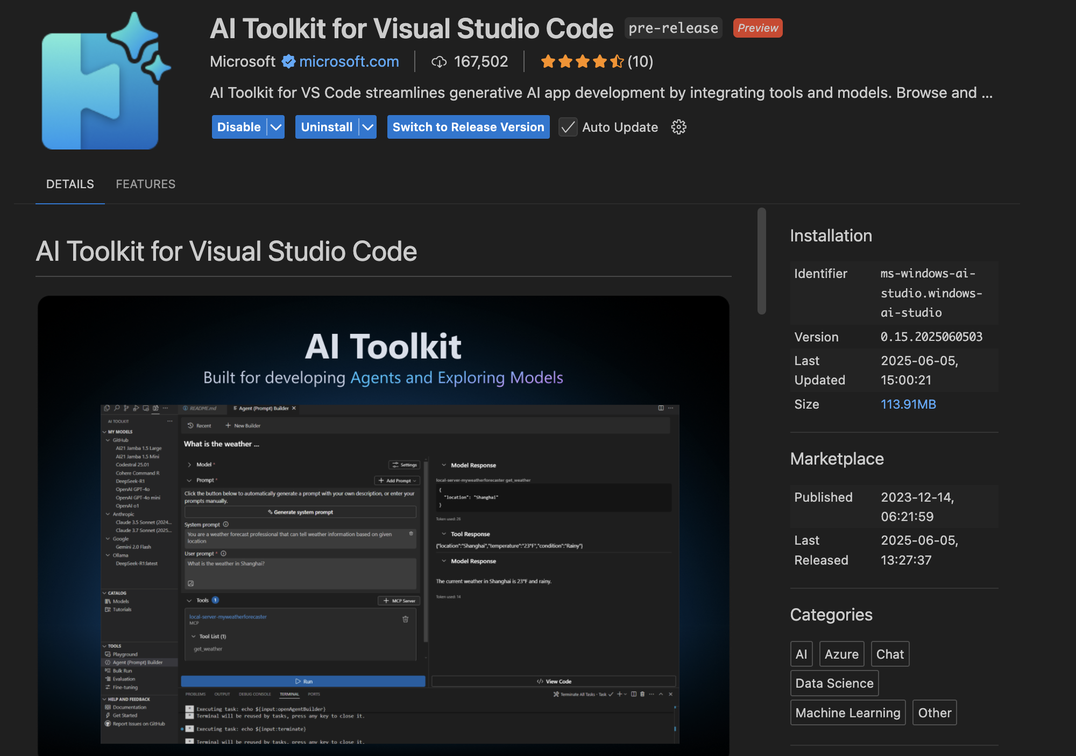Switch to the DETAILS tab
Image resolution: width=1076 pixels, height=756 pixels.
[x=70, y=184]
